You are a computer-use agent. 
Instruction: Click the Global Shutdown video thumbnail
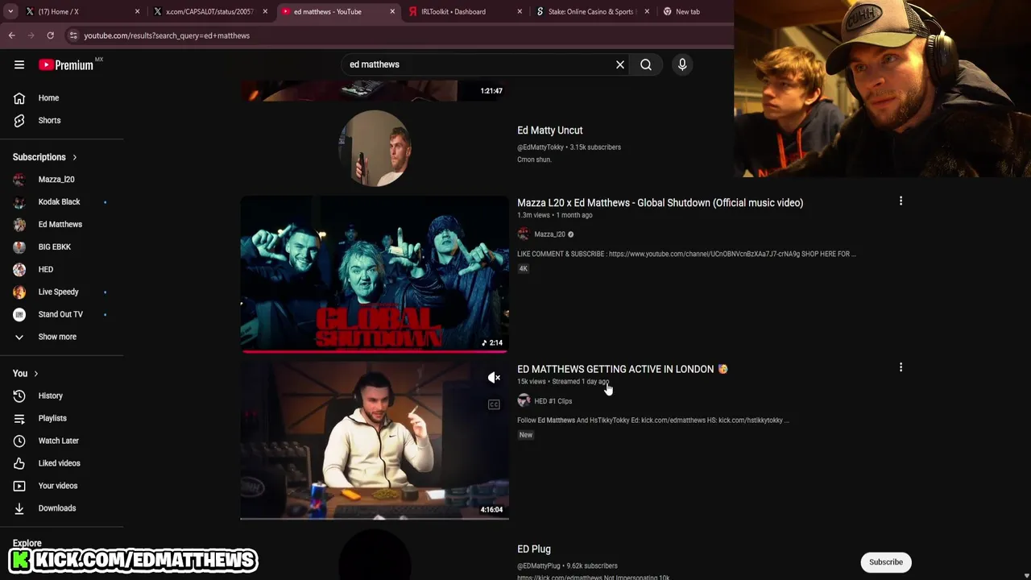point(375,275)
